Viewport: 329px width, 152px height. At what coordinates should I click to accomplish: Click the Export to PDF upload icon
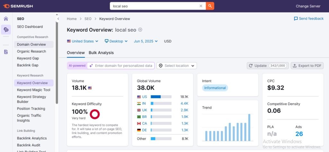[x=295, y=66]
